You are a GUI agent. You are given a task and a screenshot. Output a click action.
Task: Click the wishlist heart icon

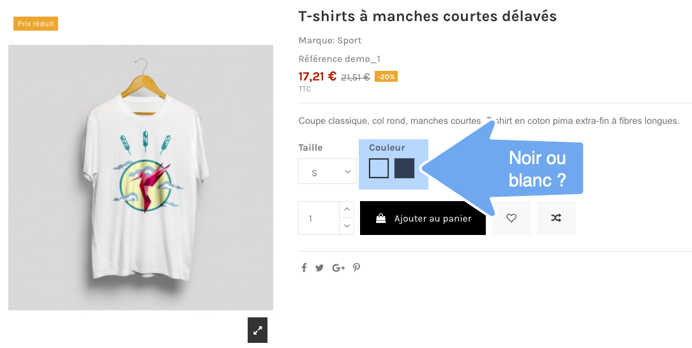[x=511, y=218]
